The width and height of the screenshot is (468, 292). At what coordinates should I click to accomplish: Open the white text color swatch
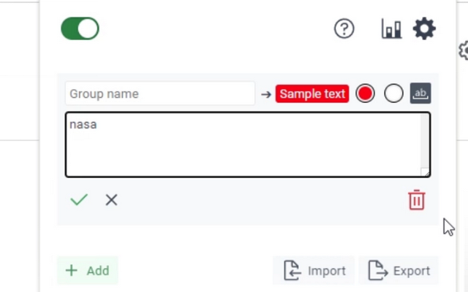(393, 93)
